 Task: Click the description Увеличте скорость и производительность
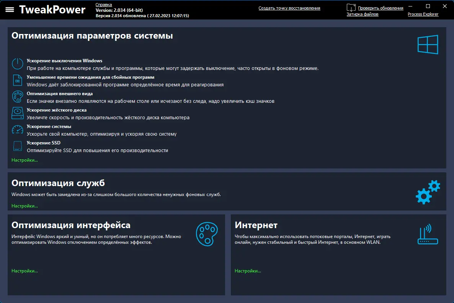(108, 118)
